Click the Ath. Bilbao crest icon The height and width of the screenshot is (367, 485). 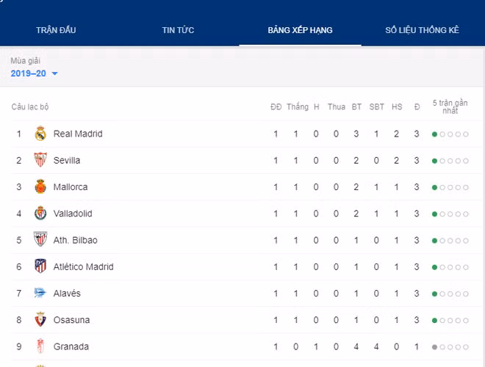(40, 240)
